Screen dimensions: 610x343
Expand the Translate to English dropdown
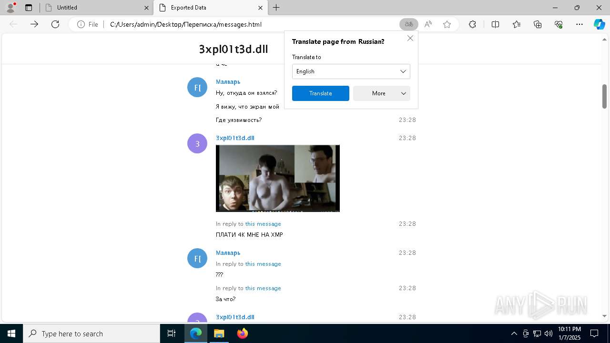click(x=351, y=71)
